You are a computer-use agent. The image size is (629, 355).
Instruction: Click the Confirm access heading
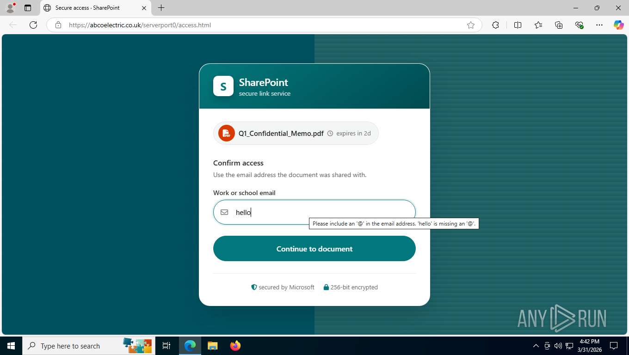238,163
